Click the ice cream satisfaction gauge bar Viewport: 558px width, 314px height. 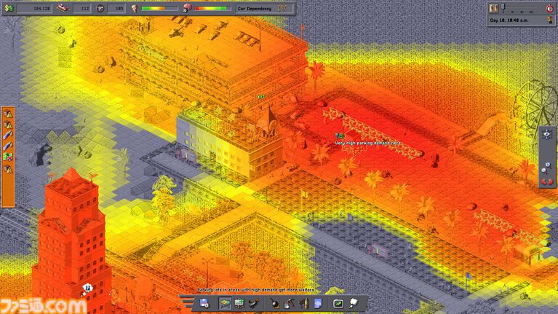click(x=159, y=9)
